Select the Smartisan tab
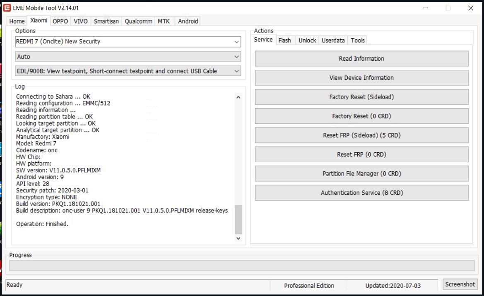This screenshot has height=296, width=484. 106,21
